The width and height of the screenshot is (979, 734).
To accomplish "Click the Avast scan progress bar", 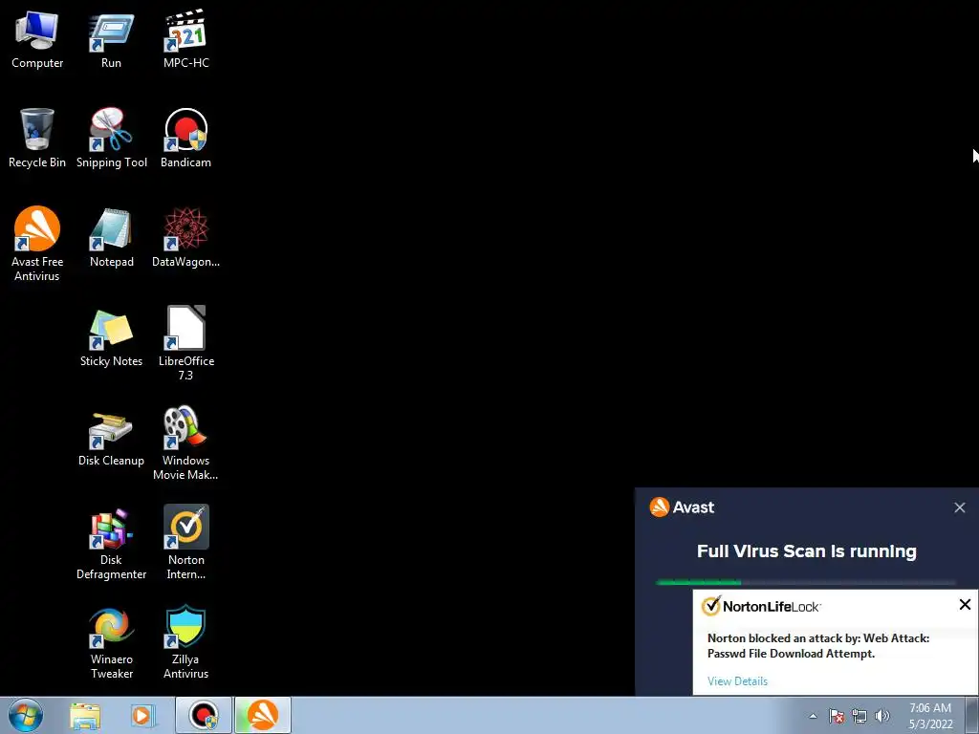I will (x=805, y=582).
